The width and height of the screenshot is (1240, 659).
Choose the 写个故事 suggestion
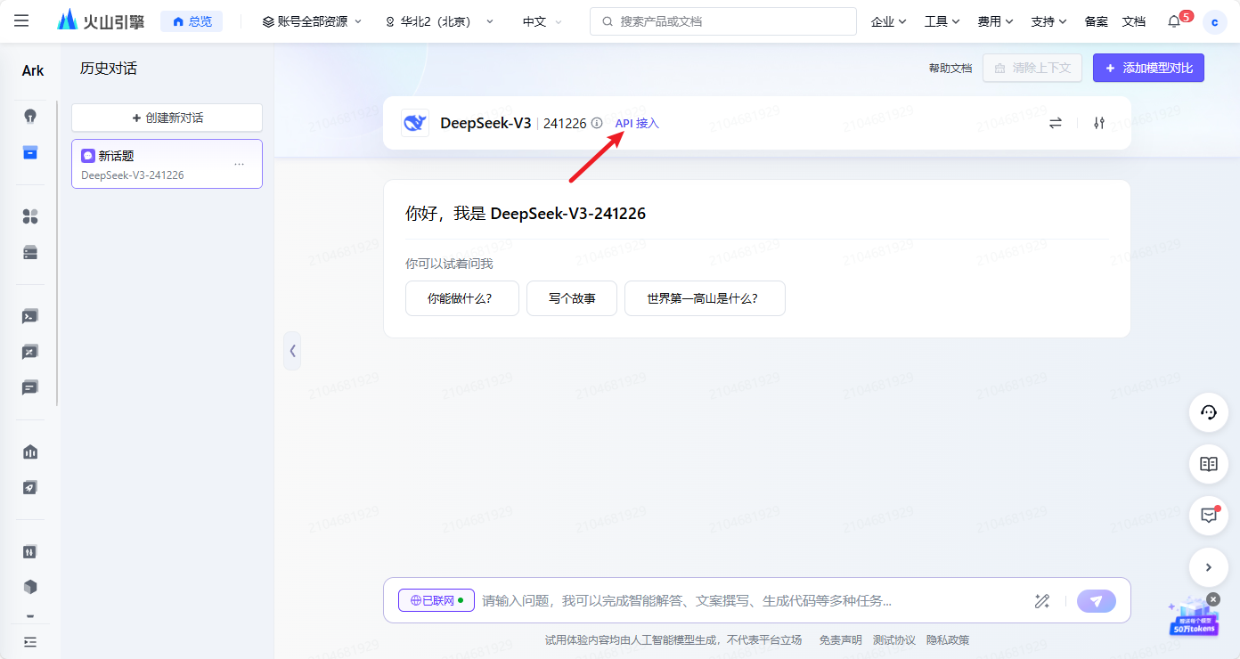click(x=572, y=298)
